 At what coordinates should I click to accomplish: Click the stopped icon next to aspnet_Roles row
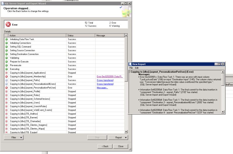click(6, 95)
